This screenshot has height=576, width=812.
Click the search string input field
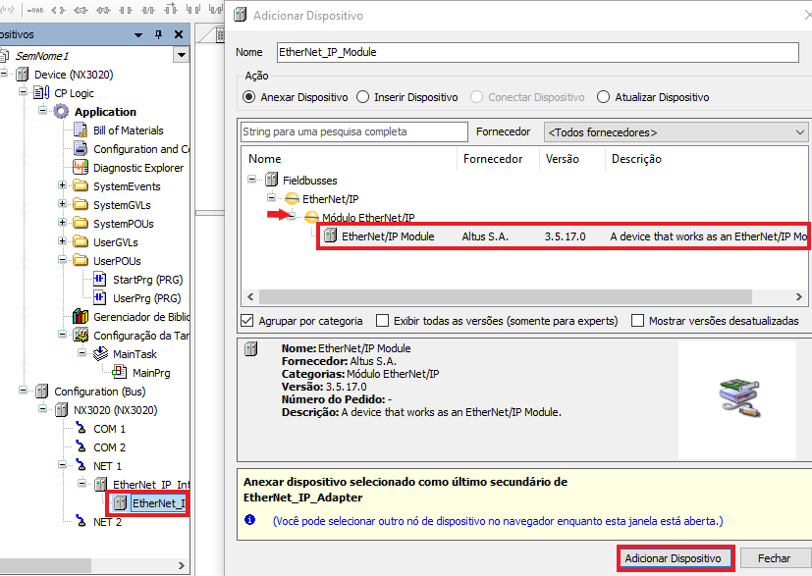tap(354, 131)
